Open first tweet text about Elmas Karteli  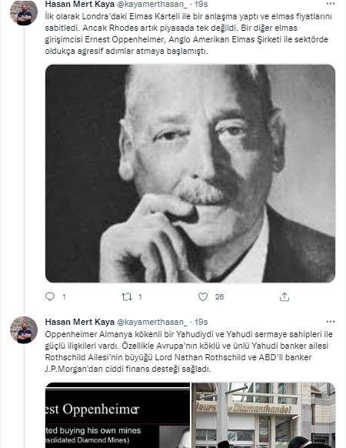pyautogui.click(x=188, y=34)
